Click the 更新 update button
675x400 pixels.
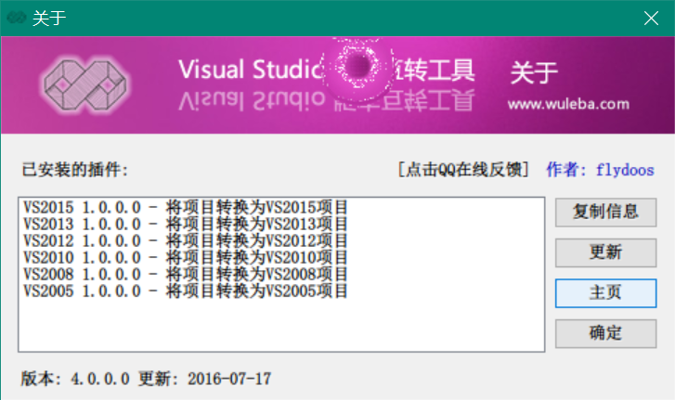605,252
